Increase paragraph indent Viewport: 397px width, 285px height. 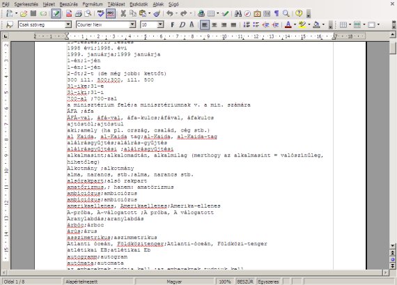(275, 24)
